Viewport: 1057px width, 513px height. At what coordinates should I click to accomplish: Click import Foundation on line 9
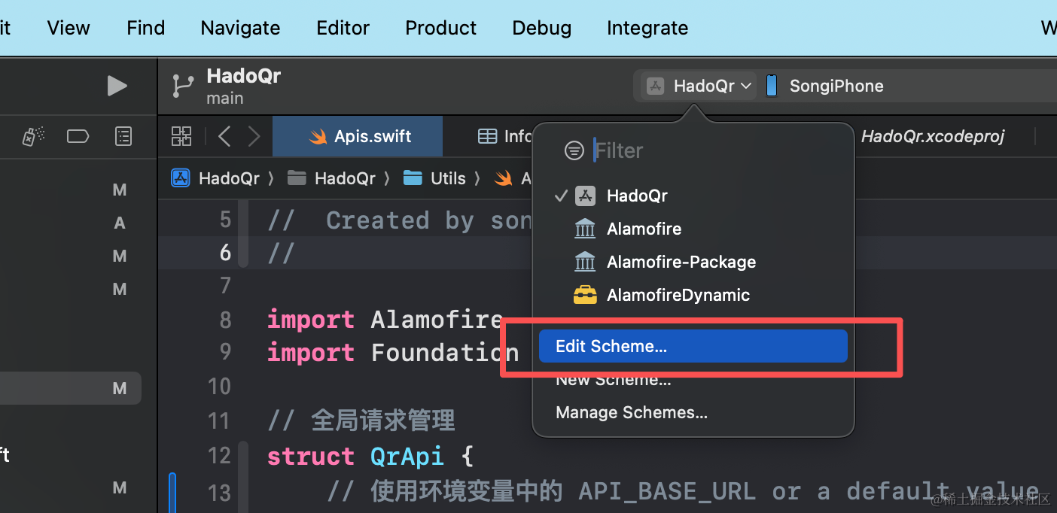pos(393,353)
